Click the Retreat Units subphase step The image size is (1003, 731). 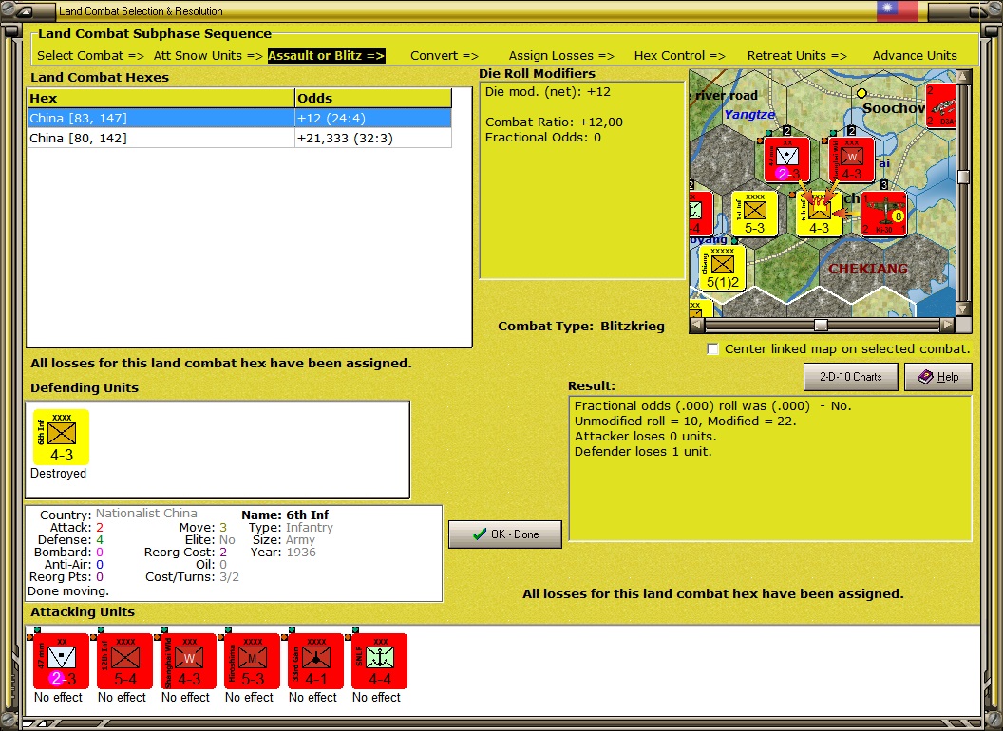point(797,56)
